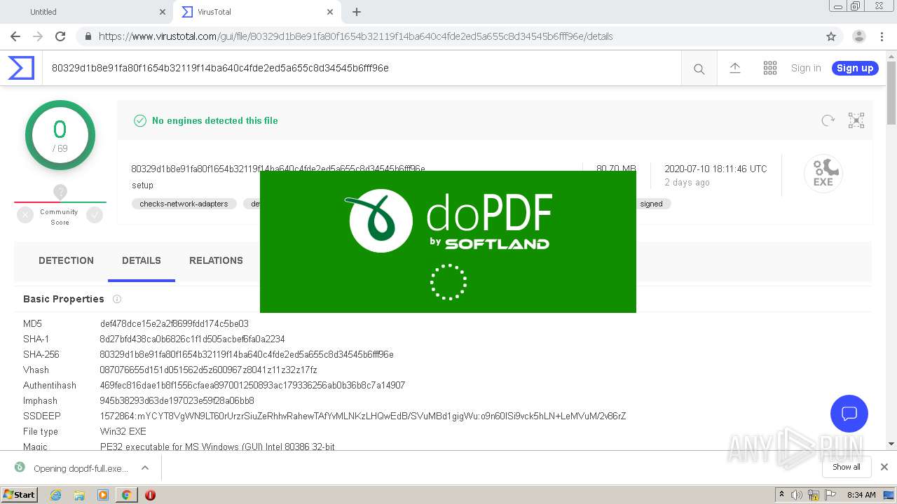897x504 pixels.
Task: Show hidden tray icons arrow
Action: pos(781,495)
